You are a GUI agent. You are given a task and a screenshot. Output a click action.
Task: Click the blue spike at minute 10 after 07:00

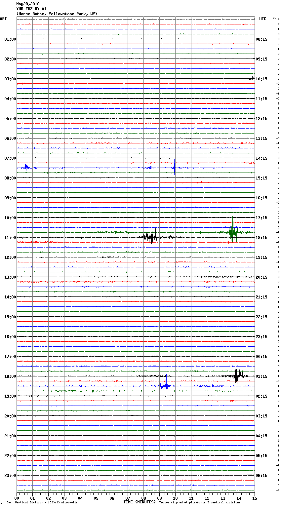175,168
